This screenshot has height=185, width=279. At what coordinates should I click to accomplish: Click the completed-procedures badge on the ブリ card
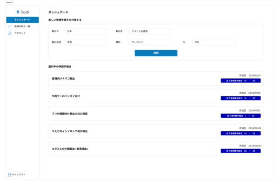tap(240, 116)
